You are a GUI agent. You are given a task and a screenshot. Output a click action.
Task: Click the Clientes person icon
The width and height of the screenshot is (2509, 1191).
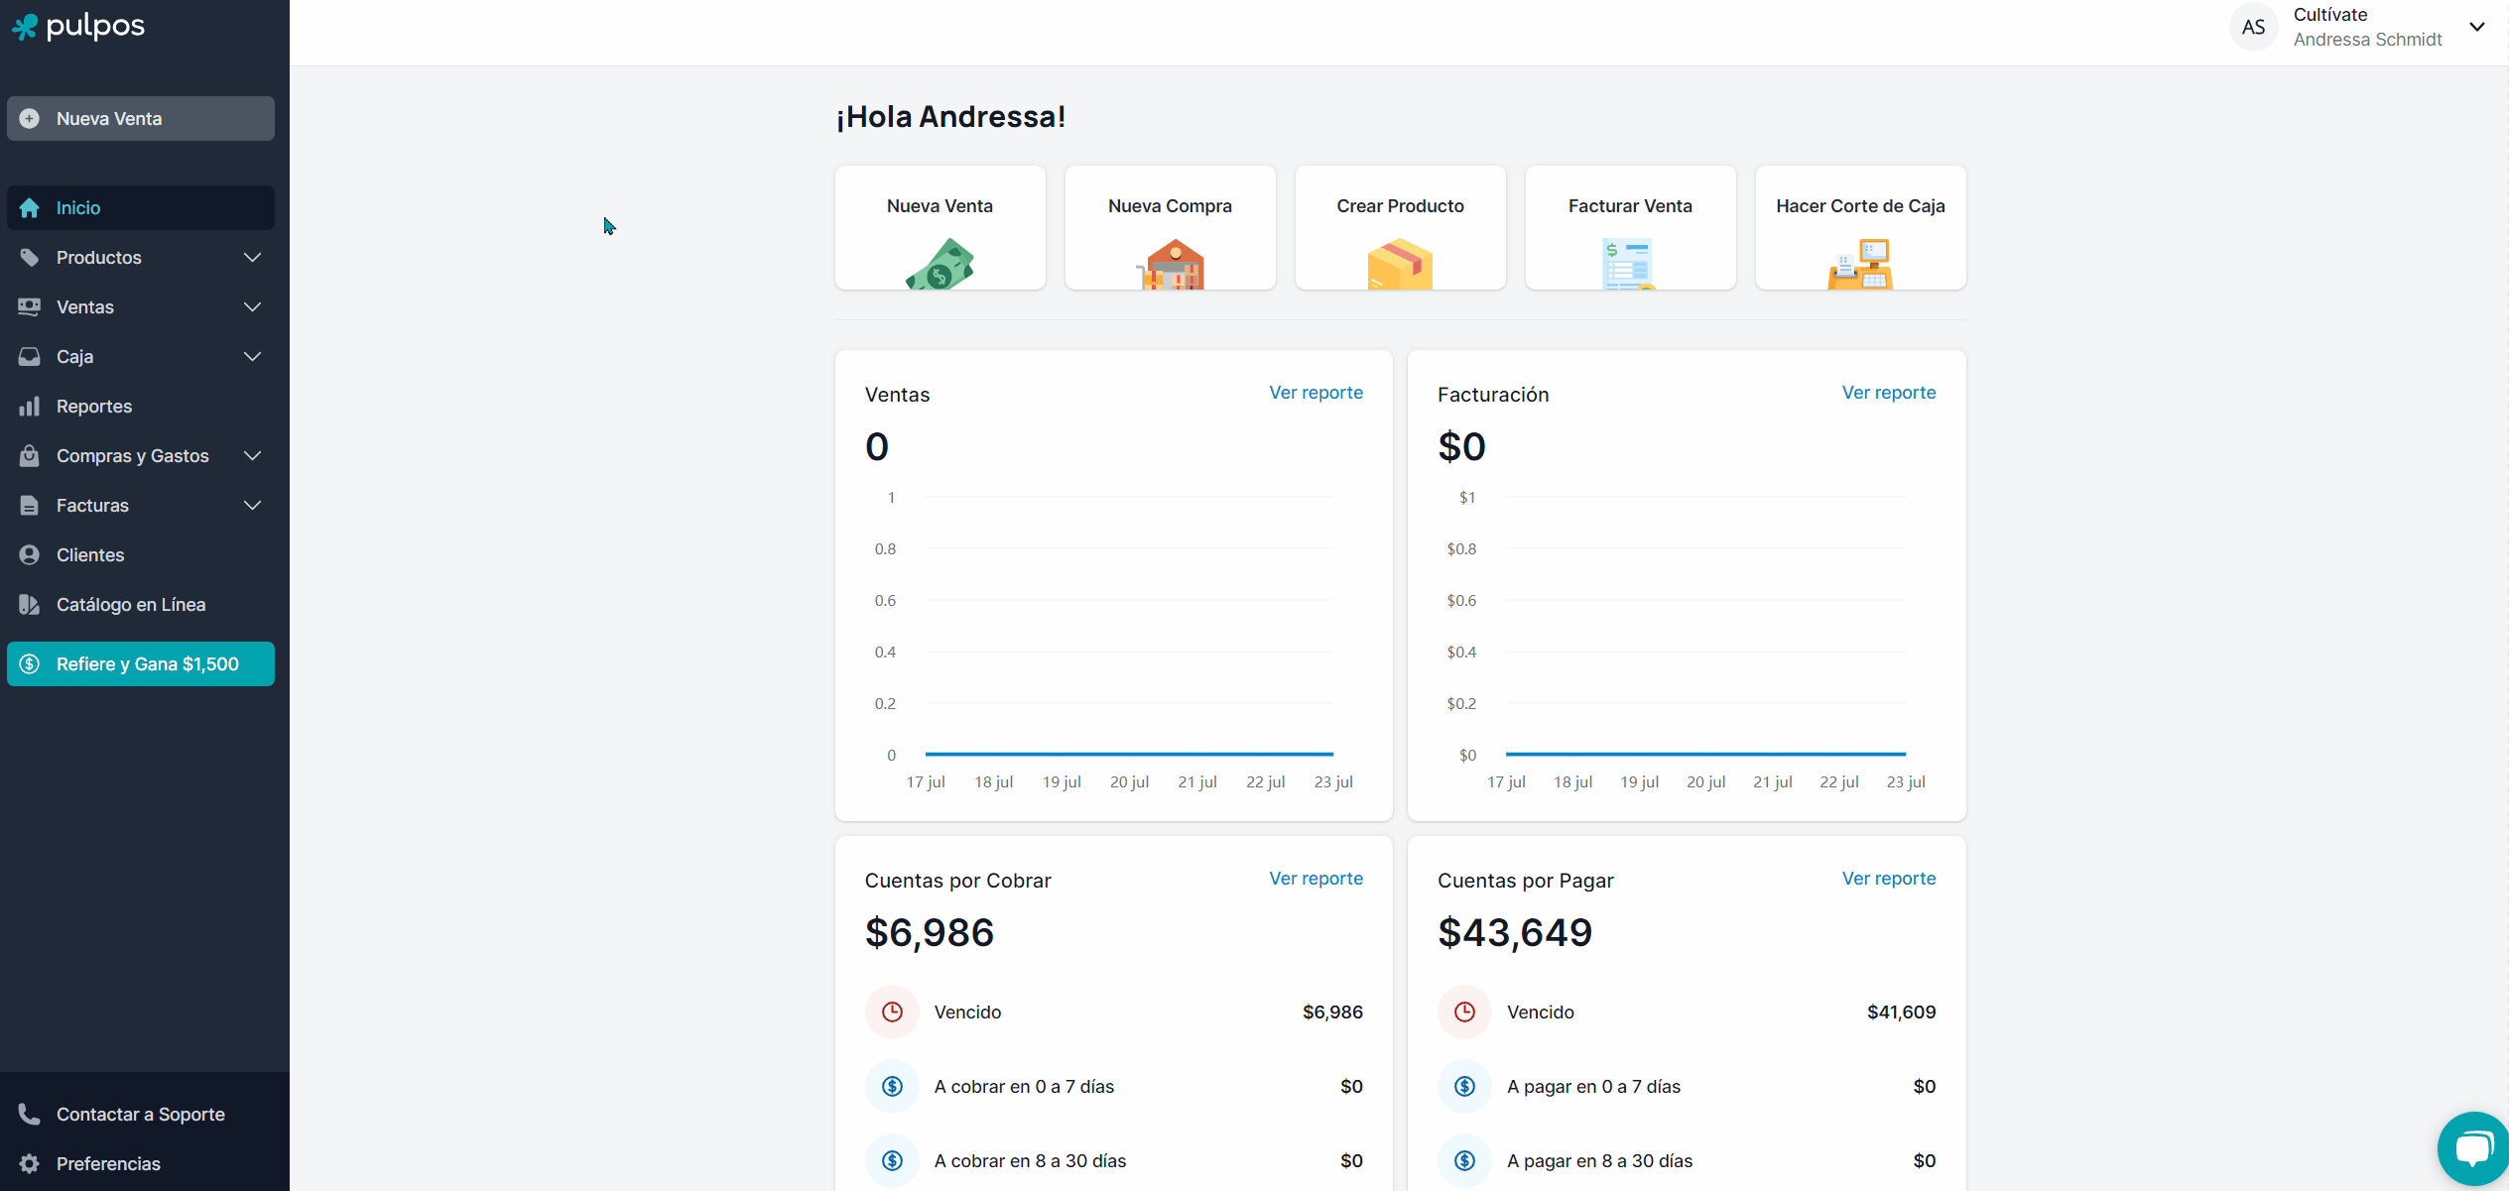point(30,555)
